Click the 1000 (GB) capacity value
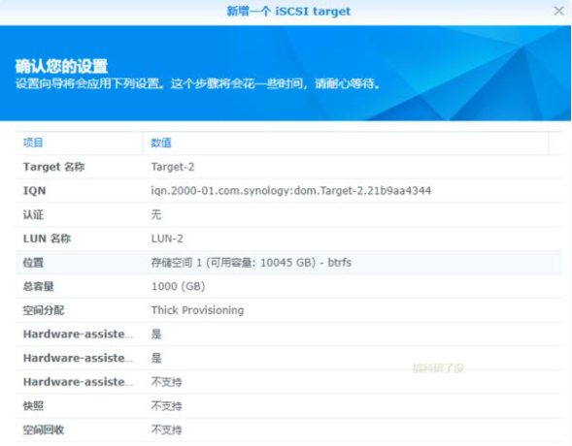 coord(178,287)
